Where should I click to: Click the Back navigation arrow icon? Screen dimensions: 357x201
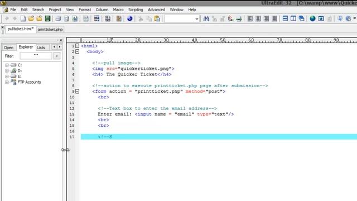tap(7, 18)
